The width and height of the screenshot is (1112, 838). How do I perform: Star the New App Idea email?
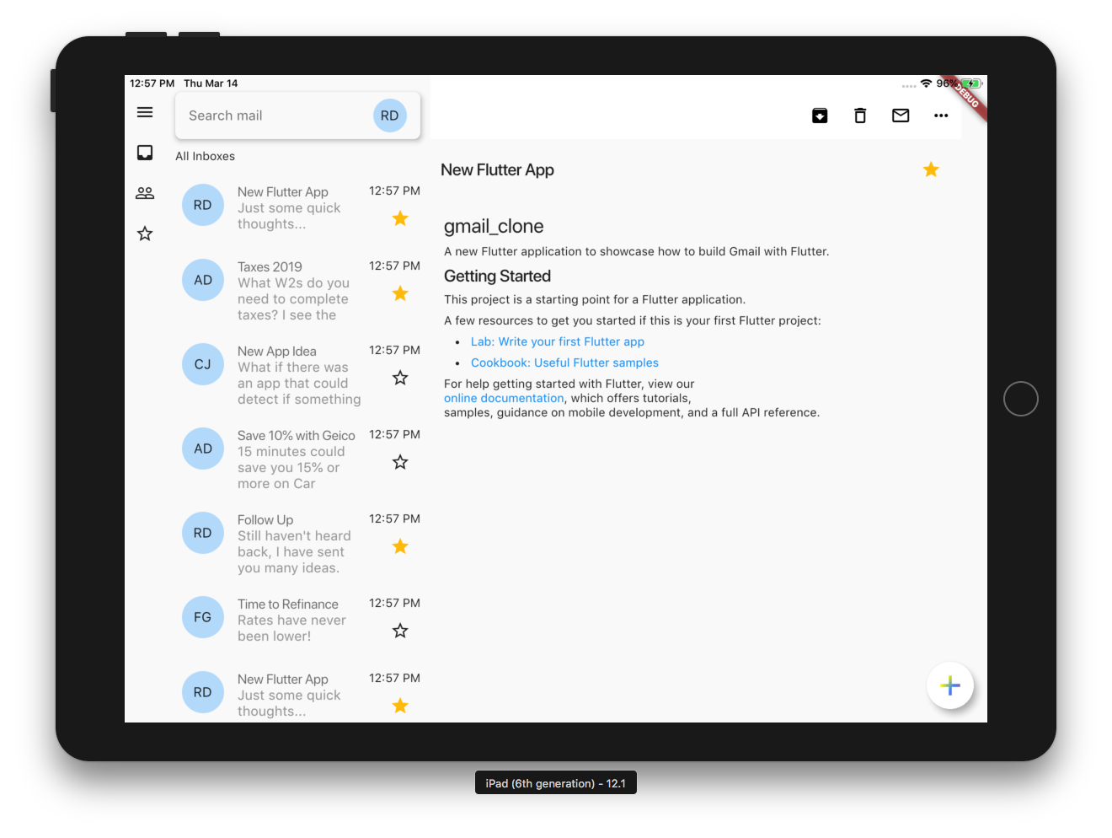400,378
